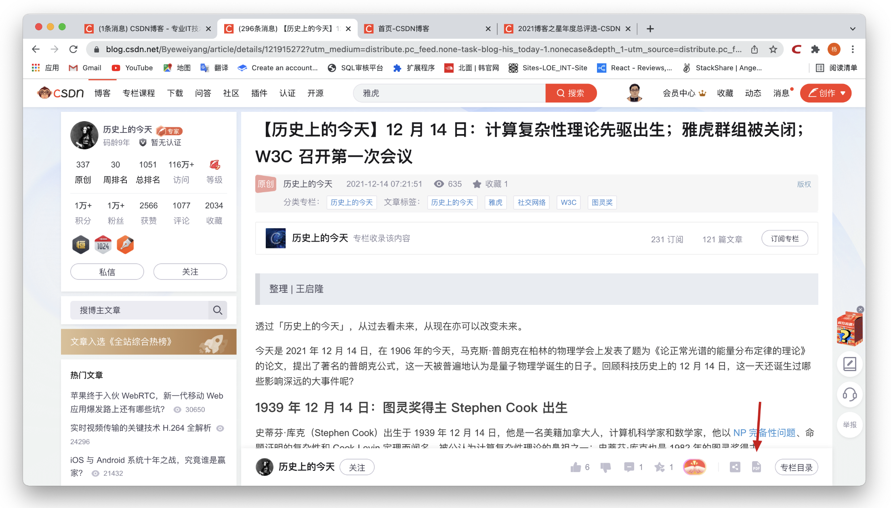Click the dark hexagon medal badge

[81, 245]
